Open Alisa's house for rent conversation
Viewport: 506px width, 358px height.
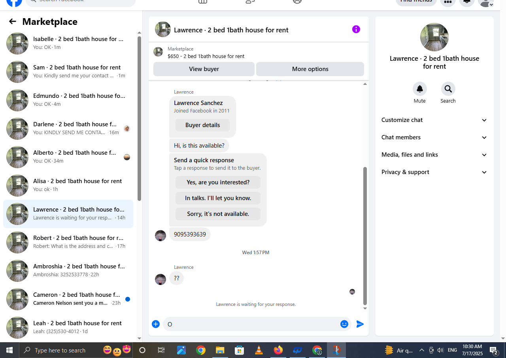tap(68, 186)
